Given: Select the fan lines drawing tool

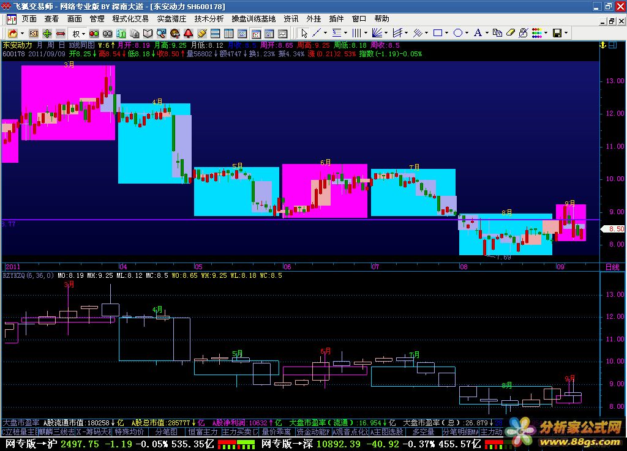Looking at the screenshot, I should click(377, 33).
